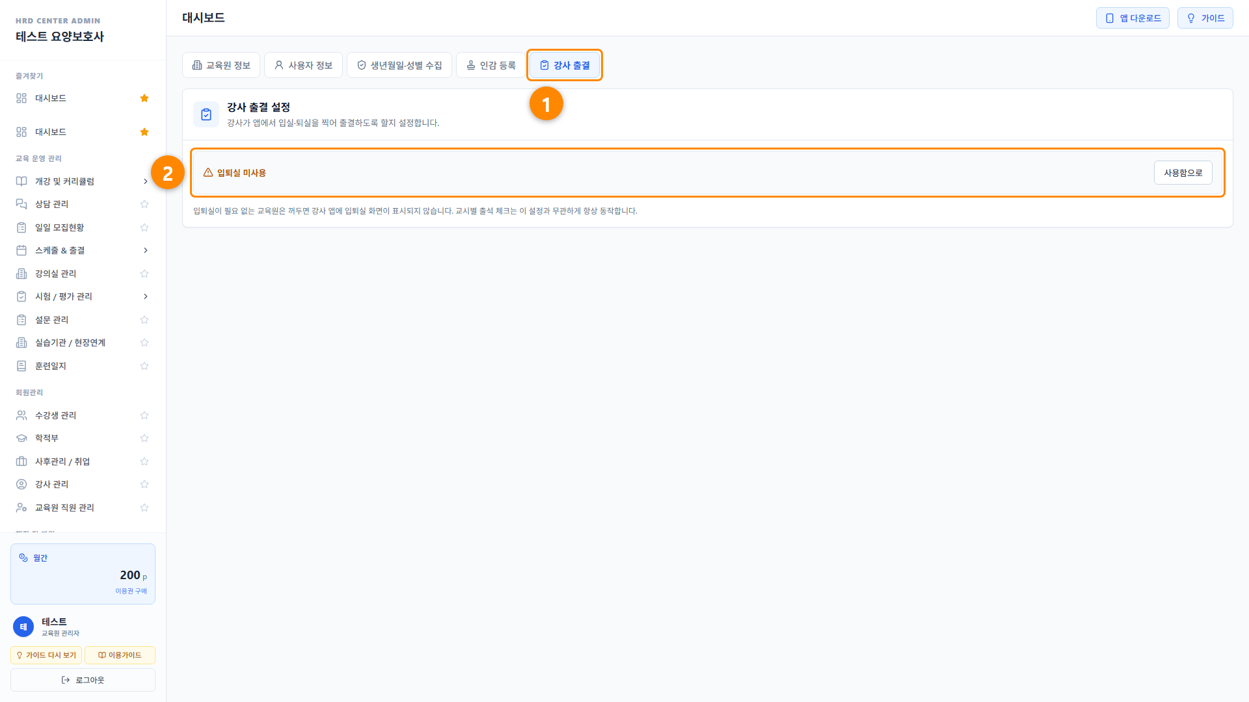Viewport: 1249px width, 702px height.
Task: Click the 로그아웃 button
Action: pyautogui.click(x=83, y=680)
